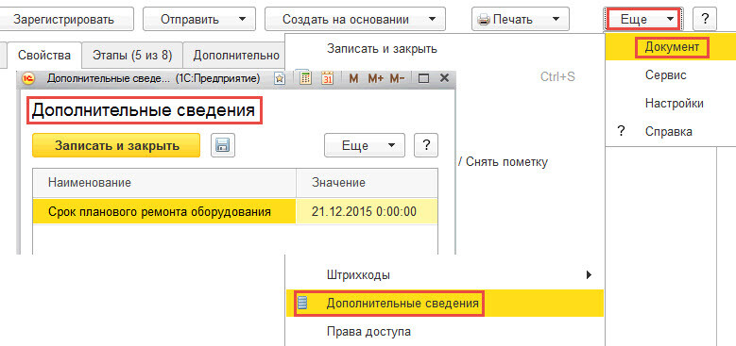Screen dimensions: 736x346
Task: Click the M- memory subtract button
Action: pos(397,78)
